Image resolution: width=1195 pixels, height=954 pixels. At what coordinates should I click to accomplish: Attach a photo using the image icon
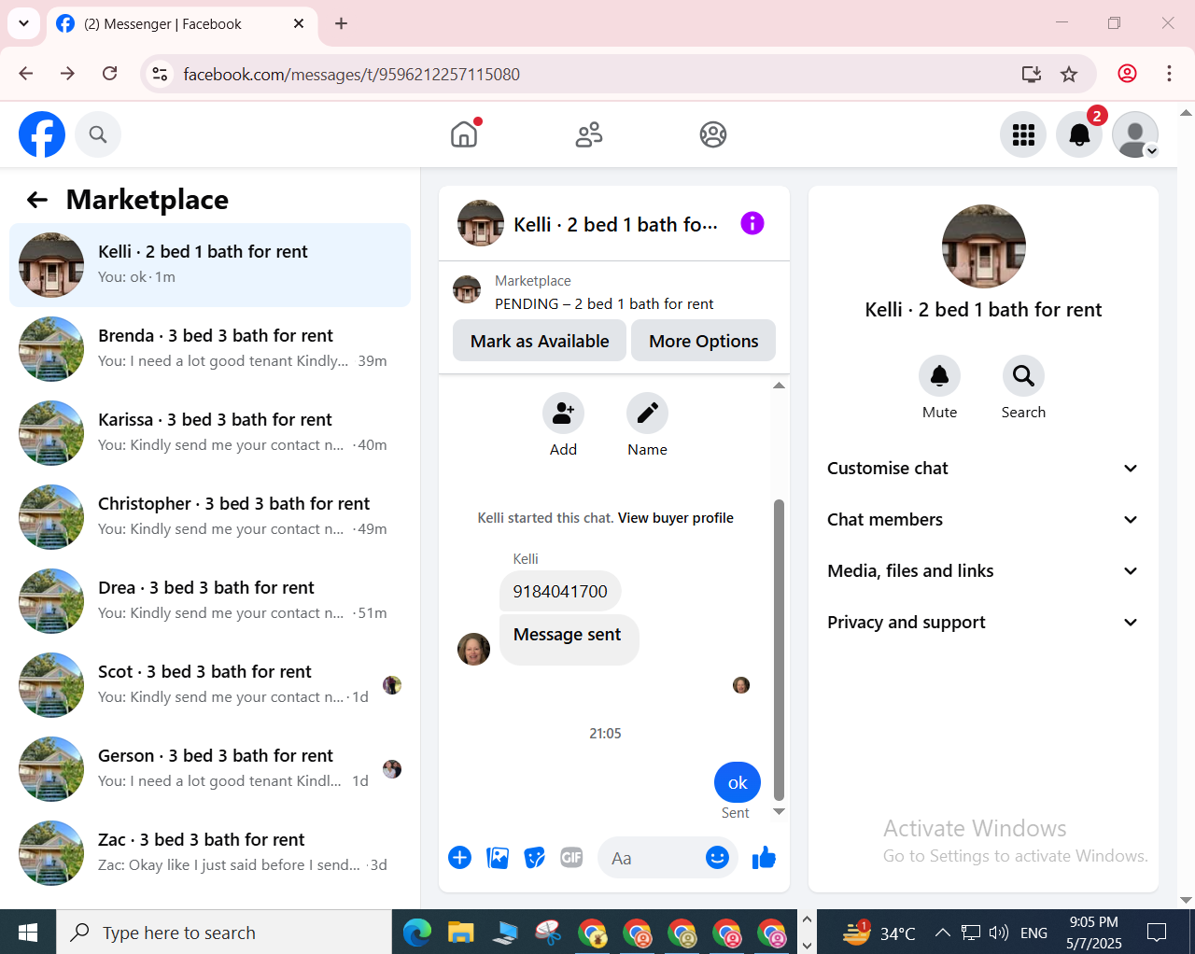point(498,857)
